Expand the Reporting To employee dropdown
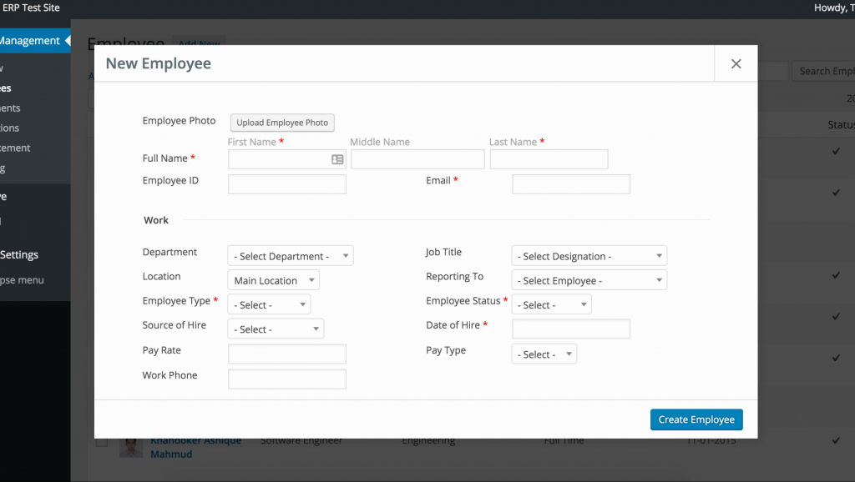 click(x=589, y=281)
